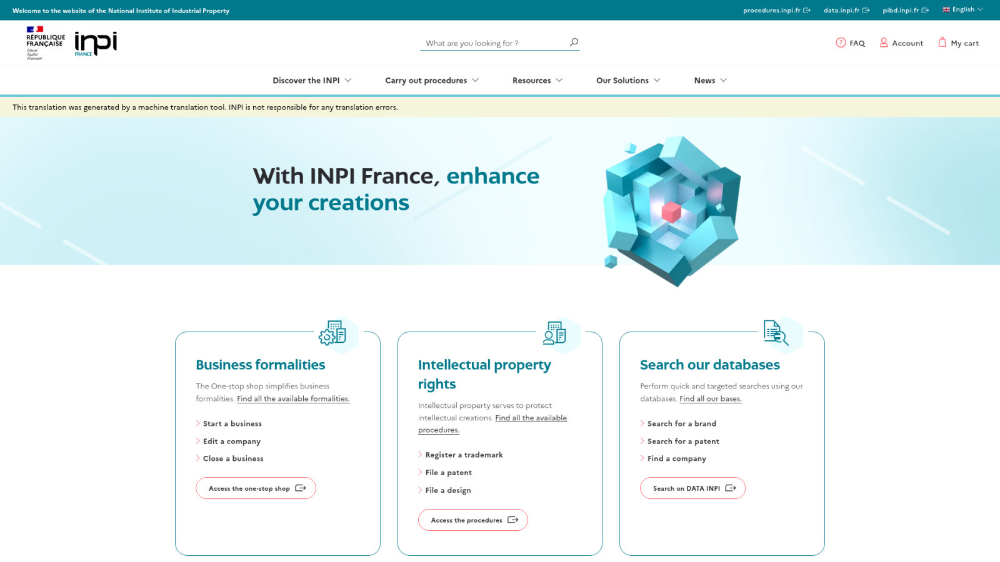Screen dimensions: 1000x562
Task: Click the Business formalities heading
Action: pyautogui.click(x=261, y=365)
